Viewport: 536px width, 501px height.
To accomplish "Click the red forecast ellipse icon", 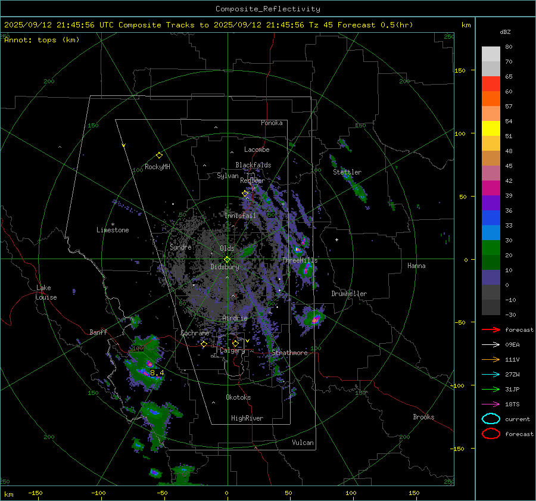I will (491, 434).
